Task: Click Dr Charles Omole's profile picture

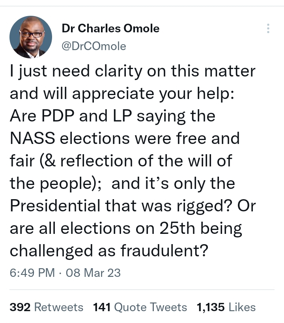Action: 30,37
